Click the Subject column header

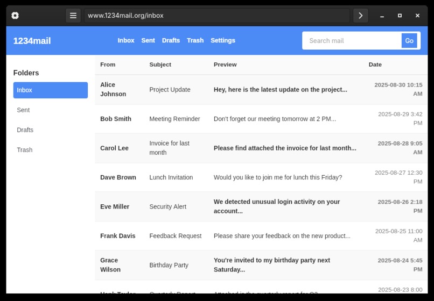click(x=160, y=64)
